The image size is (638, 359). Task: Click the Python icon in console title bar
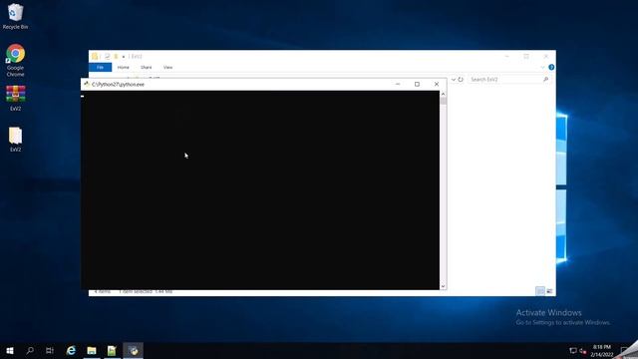coord(87,84)
